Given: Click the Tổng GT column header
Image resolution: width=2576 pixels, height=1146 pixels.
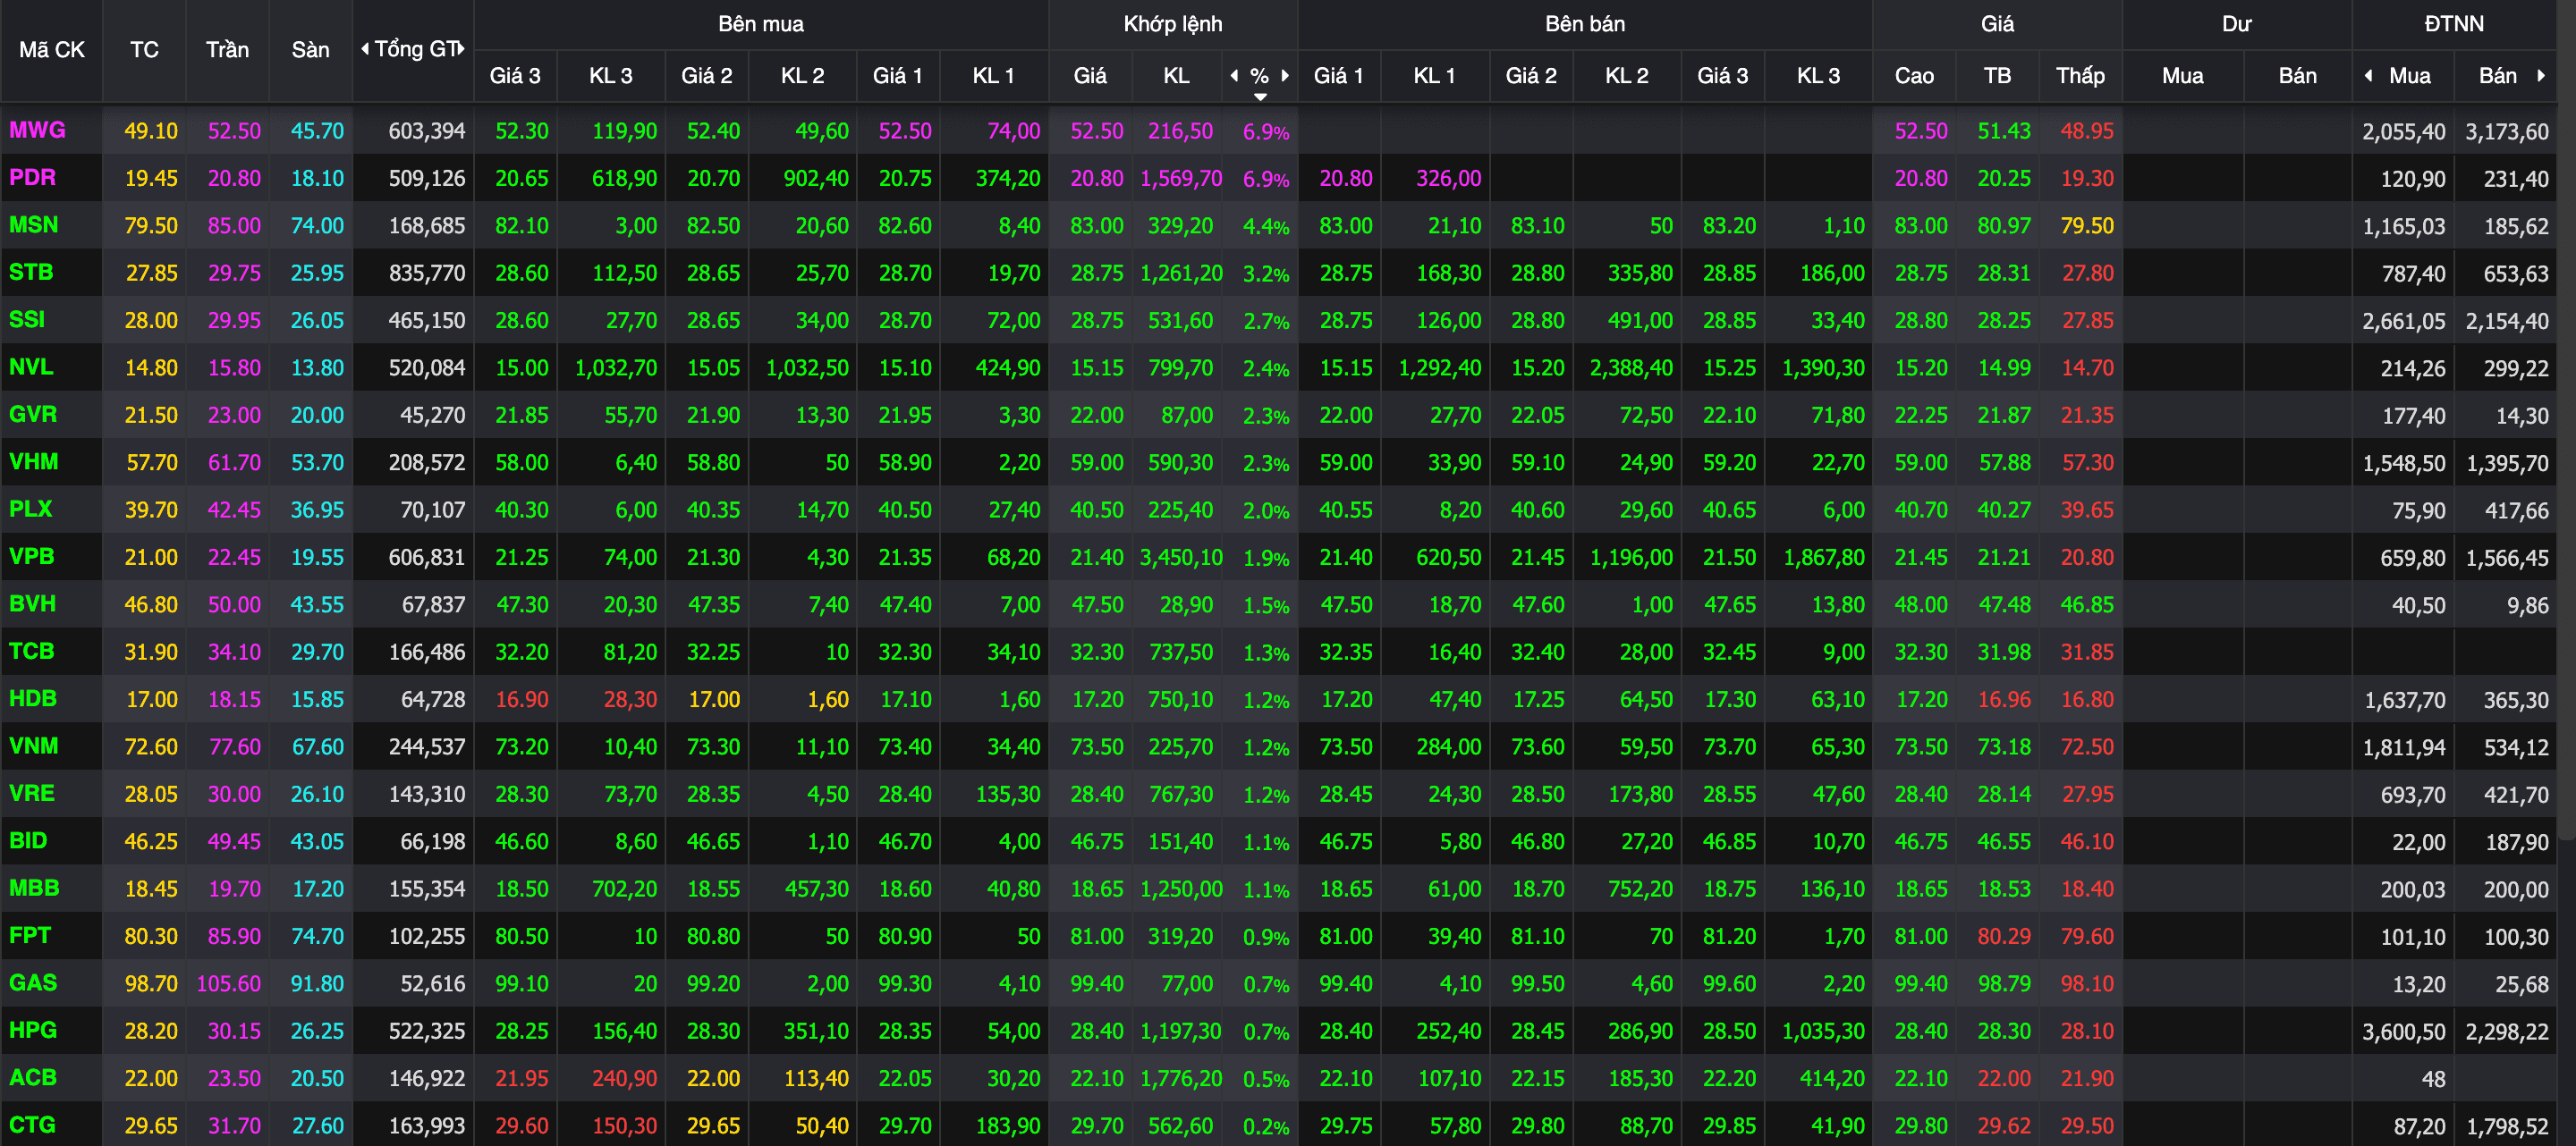Looking at the screenshot, I should (415, 49).
